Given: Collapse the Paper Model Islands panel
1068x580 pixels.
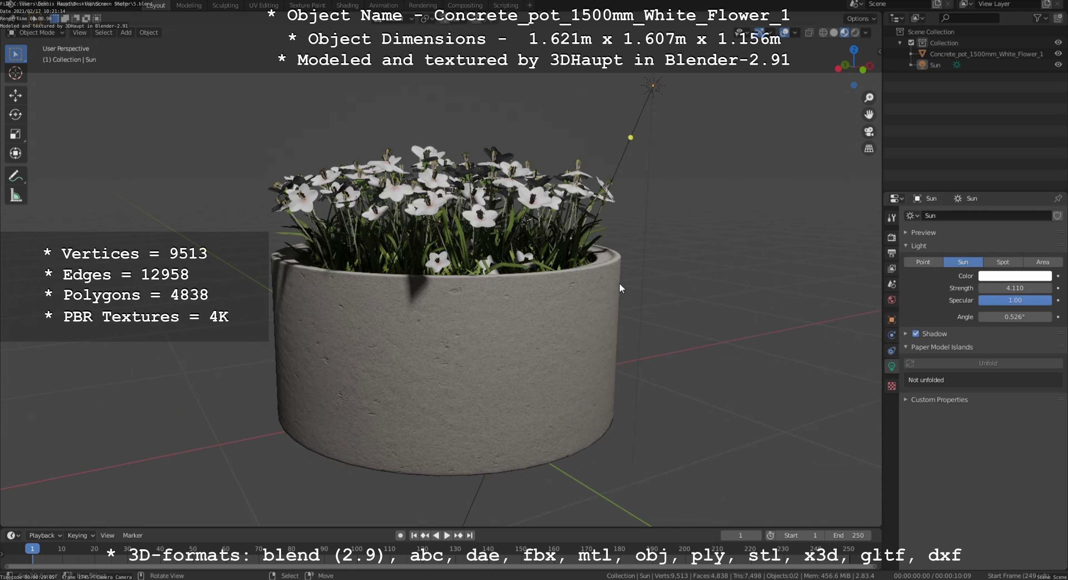Looking at the screenshot, I should point(942,347).
